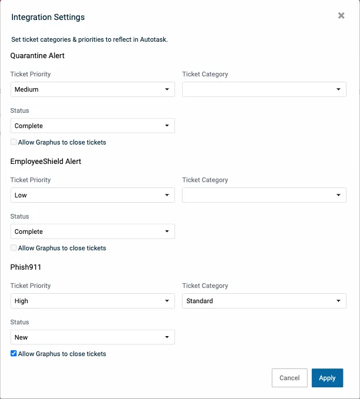The width and height of the screenshot is (360, 399).
Task: Uncheck Allow Graphus to close tickets under Phish911
Action: [x=14, y=354]
